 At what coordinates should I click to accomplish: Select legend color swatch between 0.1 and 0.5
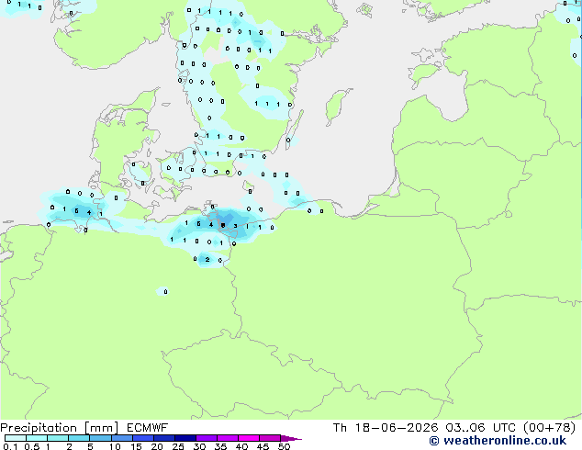coord(16,438)
